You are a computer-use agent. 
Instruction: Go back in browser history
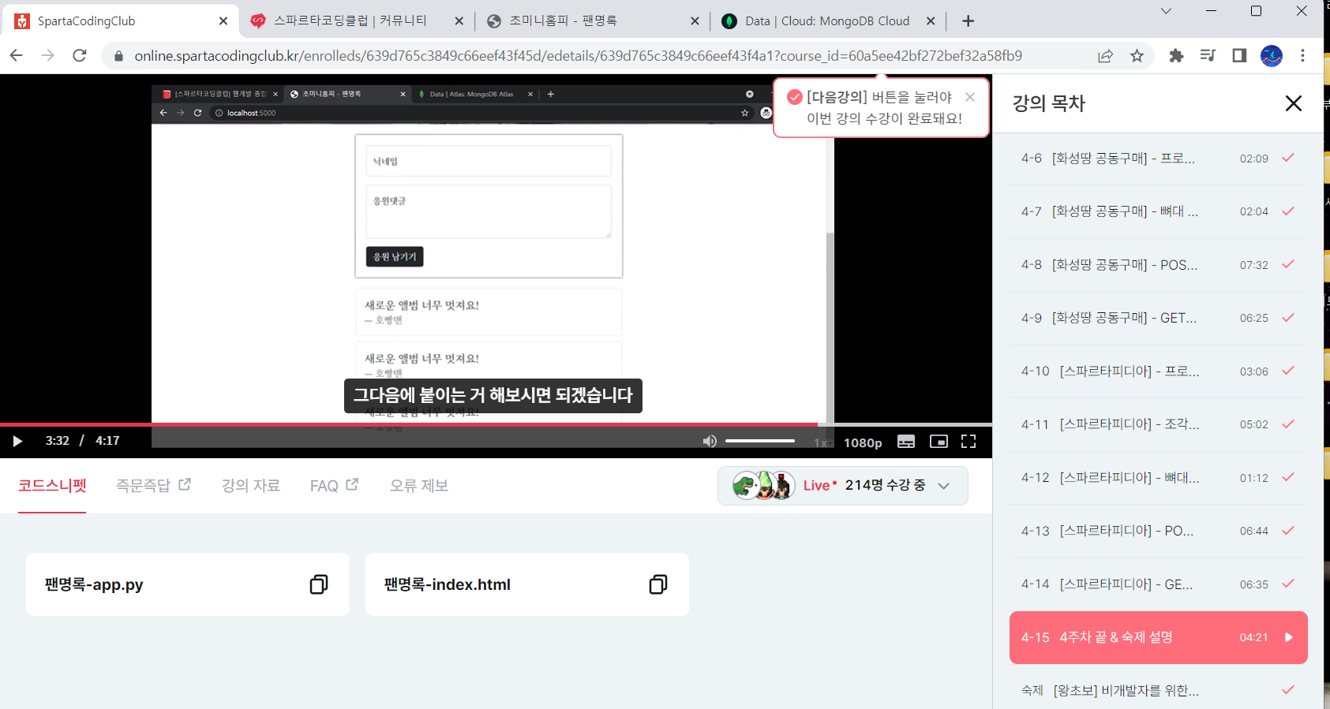(x=17, y=55)
